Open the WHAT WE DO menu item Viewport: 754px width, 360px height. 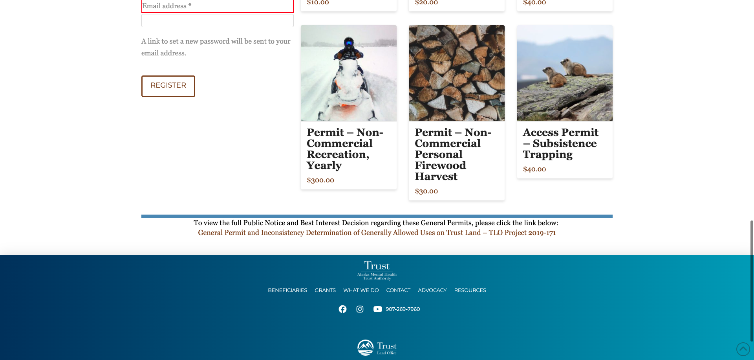pos(361,290)
